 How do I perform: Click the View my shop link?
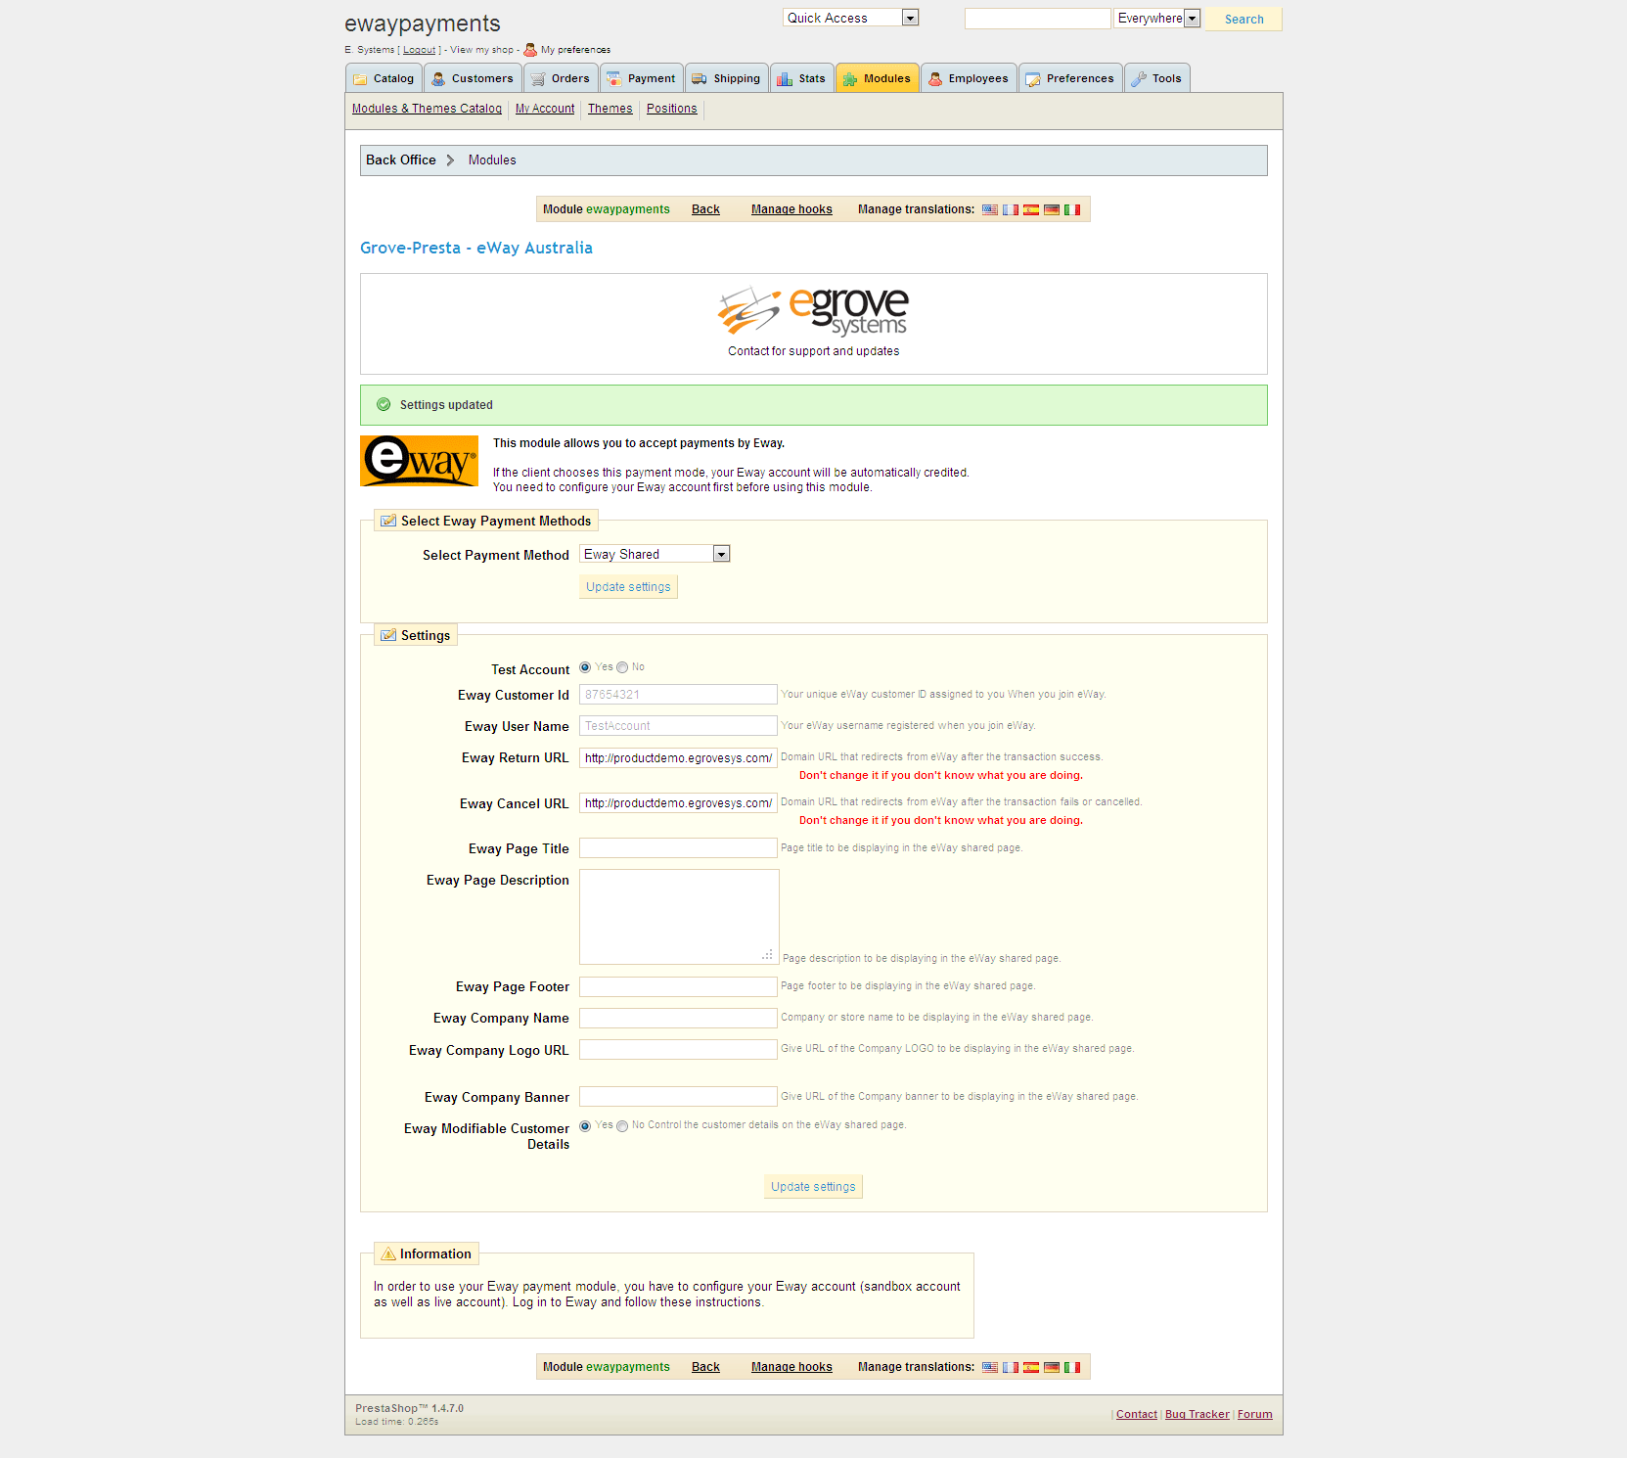coord(481,50)
